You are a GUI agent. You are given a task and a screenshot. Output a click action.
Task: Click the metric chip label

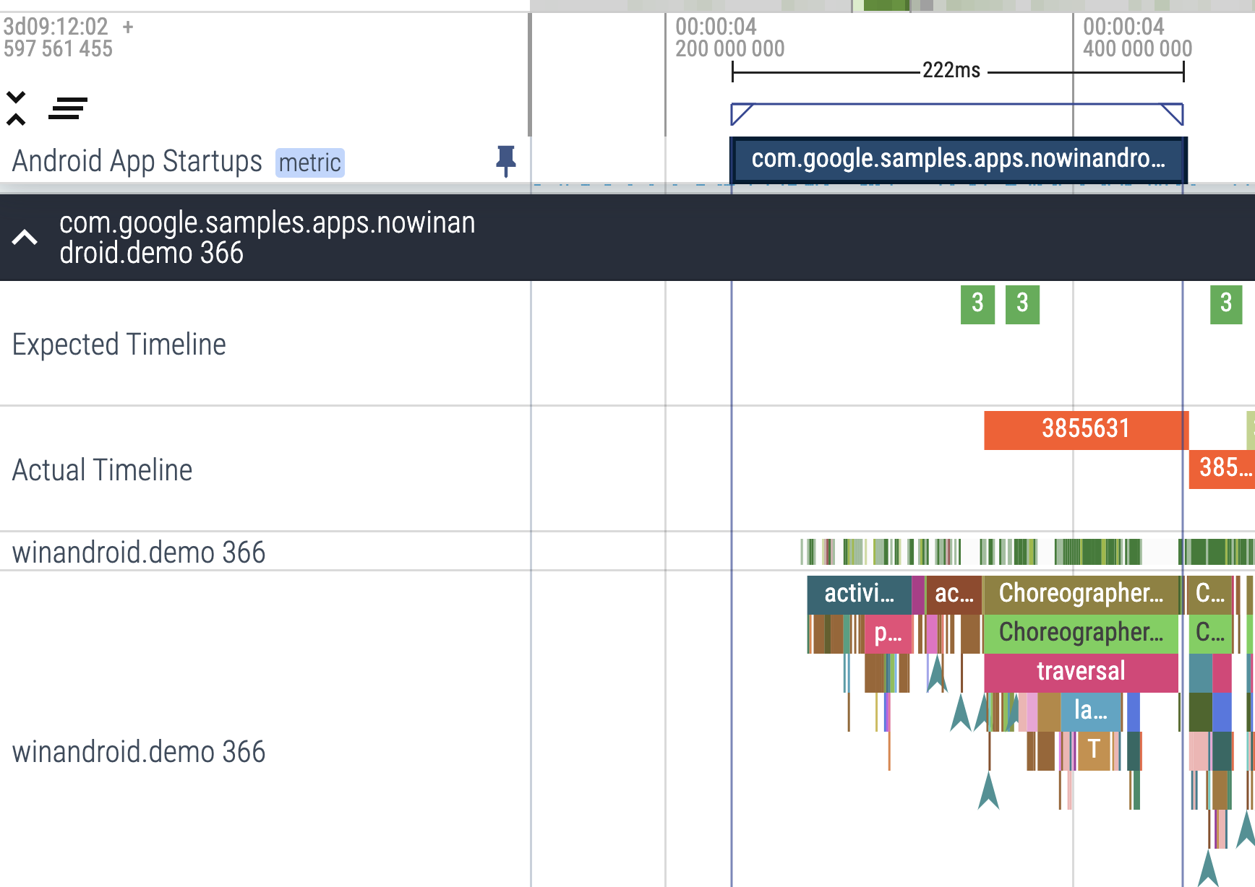(309, 163)
